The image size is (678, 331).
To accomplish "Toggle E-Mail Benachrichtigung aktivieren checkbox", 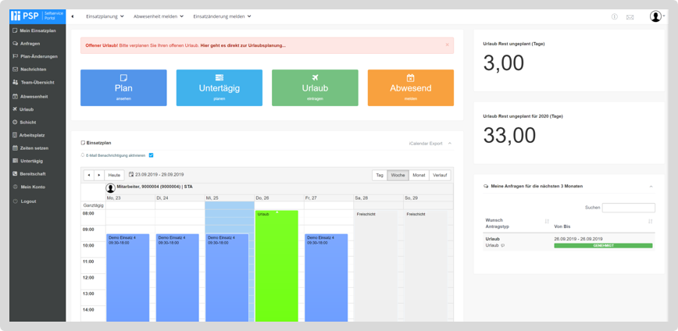I will (x=152, y=155).
